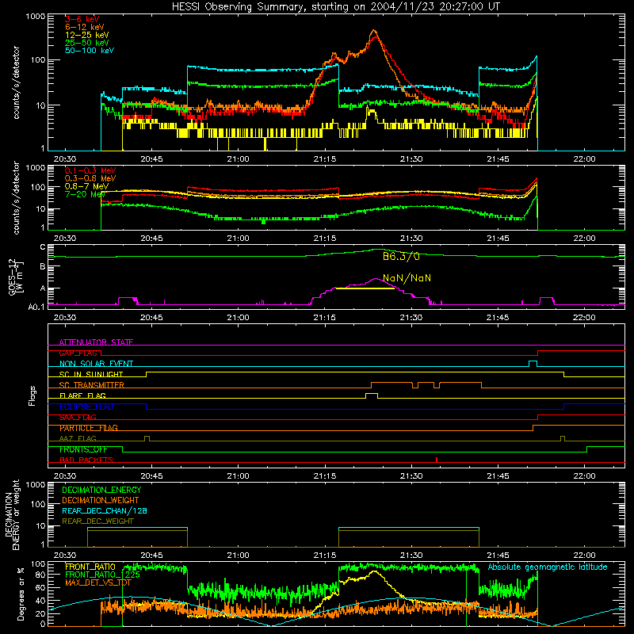The width and height of the screenshot is (634, 634).
Task: Select the FRONT_RATIO legend label
Action: (90, 567)
